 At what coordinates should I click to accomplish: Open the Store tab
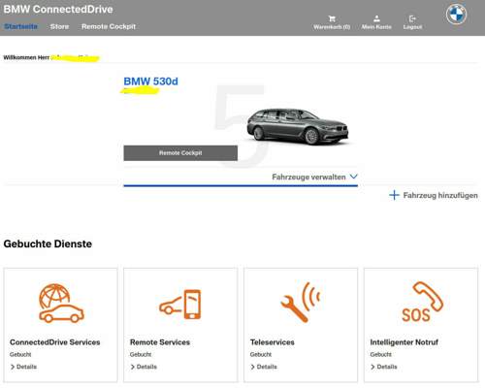59,26
